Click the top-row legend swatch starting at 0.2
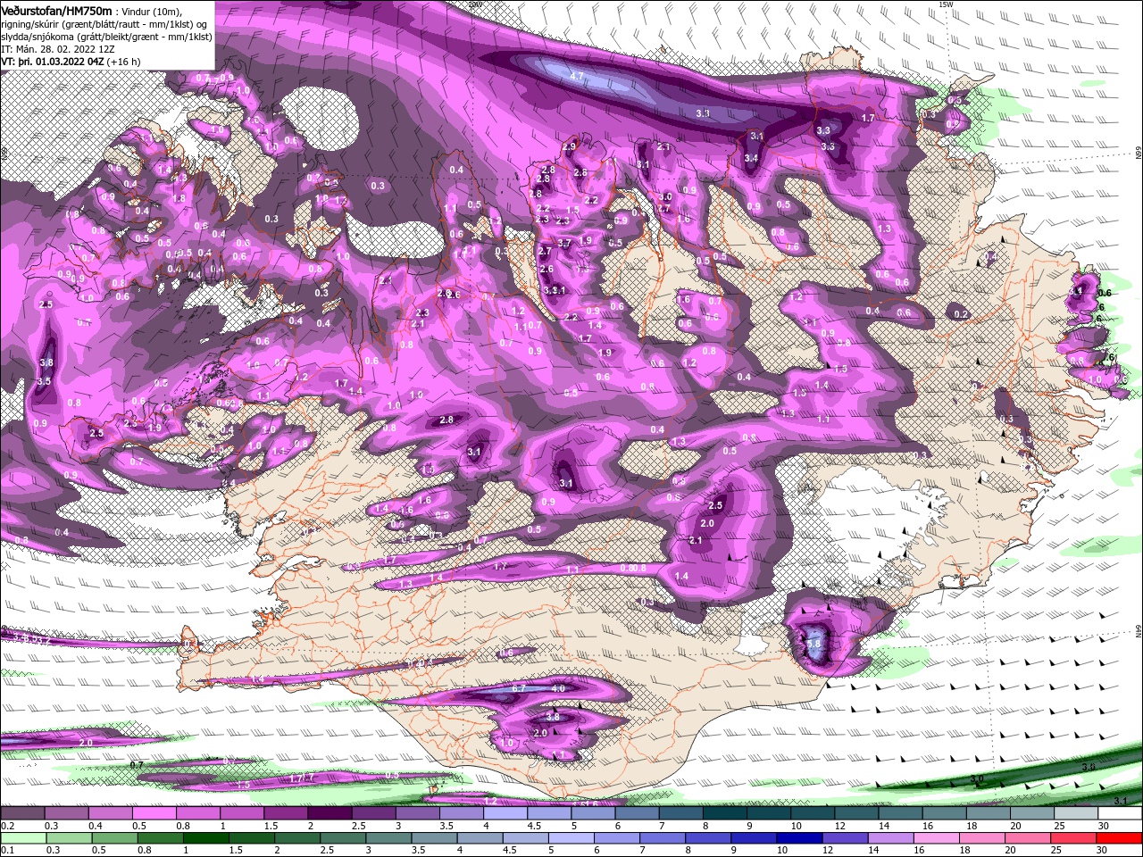This screenshot has height=857, width=1143. (22, 814)
